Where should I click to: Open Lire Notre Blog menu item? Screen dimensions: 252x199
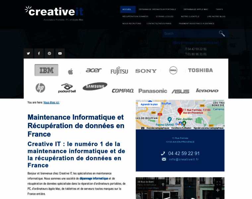216,16
